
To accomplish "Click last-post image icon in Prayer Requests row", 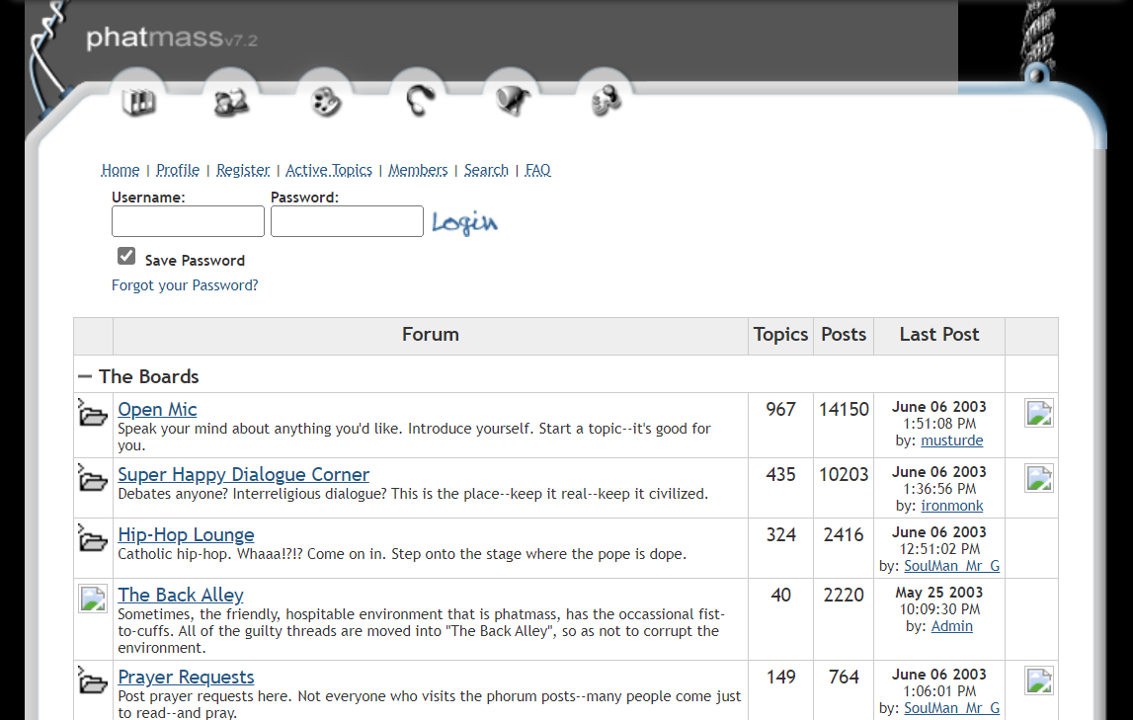I will point(1039,680).
